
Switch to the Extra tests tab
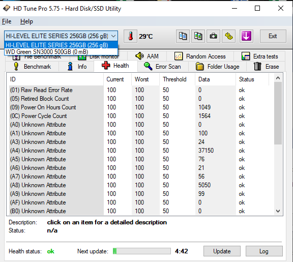point(259,56)
